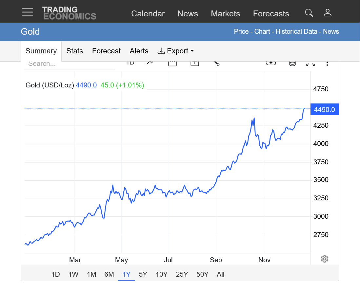Select the Alerts tab

[139, 51]
